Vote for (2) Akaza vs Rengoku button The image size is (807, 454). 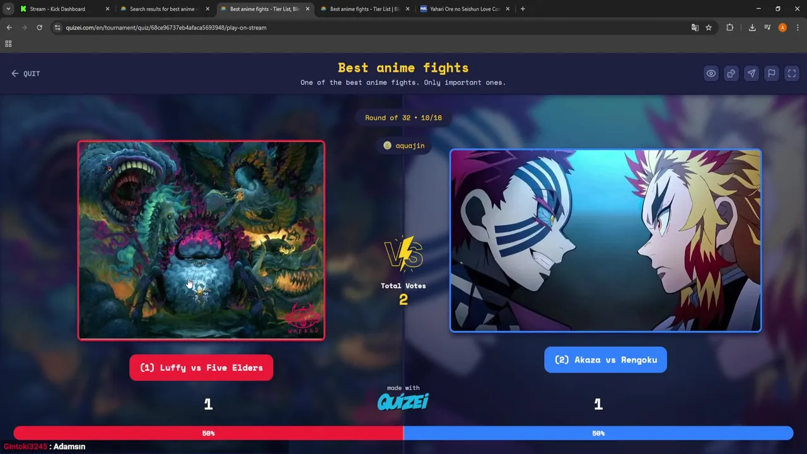[x=605, y=359]
